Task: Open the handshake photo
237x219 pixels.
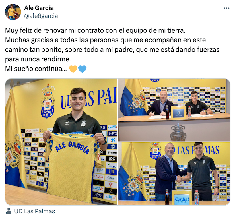Action: coord(174,174)
